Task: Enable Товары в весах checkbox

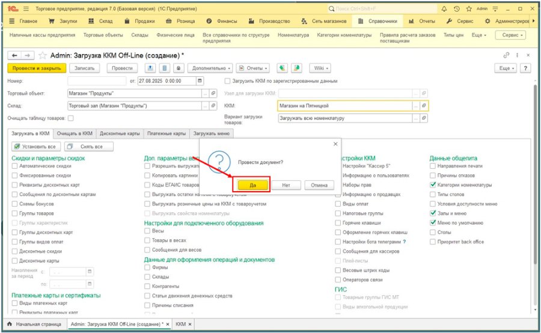Action: 147,240
